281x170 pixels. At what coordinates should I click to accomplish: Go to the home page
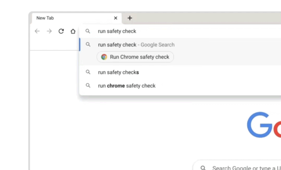click(x=73, y=31)
